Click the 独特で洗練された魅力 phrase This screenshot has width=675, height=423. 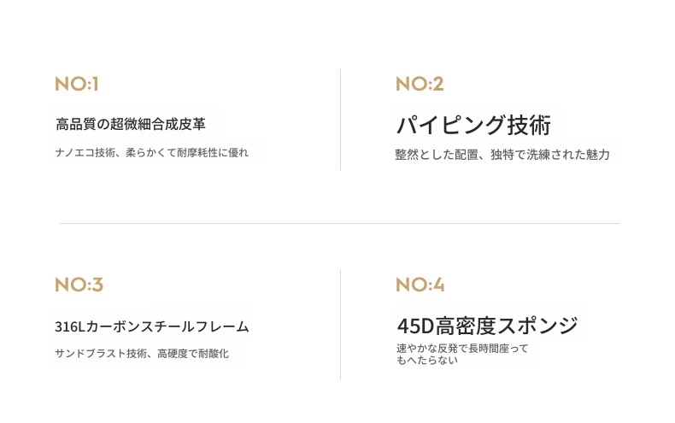click(x=551, y=155)
